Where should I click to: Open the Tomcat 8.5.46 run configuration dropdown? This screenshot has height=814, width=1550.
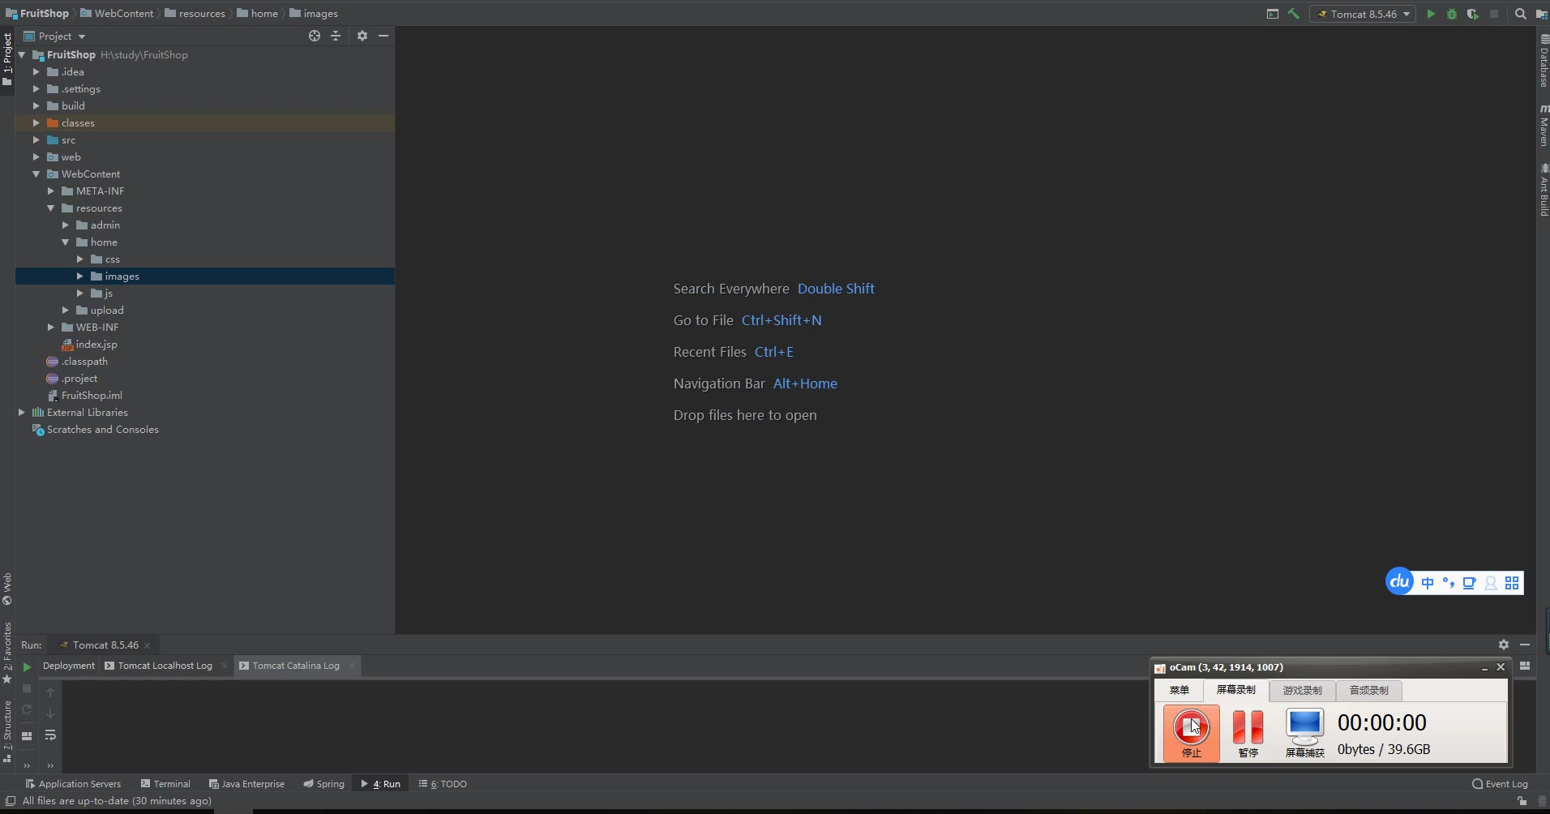pos(1364,14)
